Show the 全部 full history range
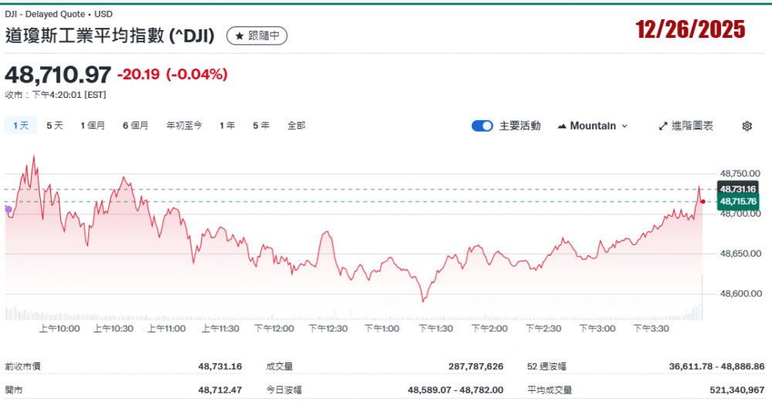Screen dimensions: 772x411 coord(296,125)
